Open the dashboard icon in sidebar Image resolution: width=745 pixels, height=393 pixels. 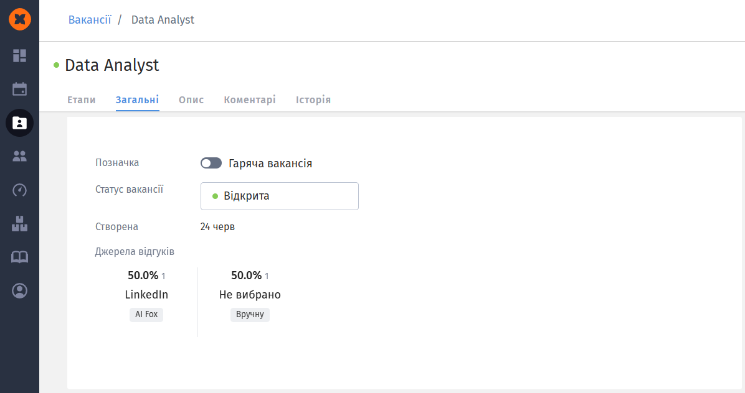20,56
